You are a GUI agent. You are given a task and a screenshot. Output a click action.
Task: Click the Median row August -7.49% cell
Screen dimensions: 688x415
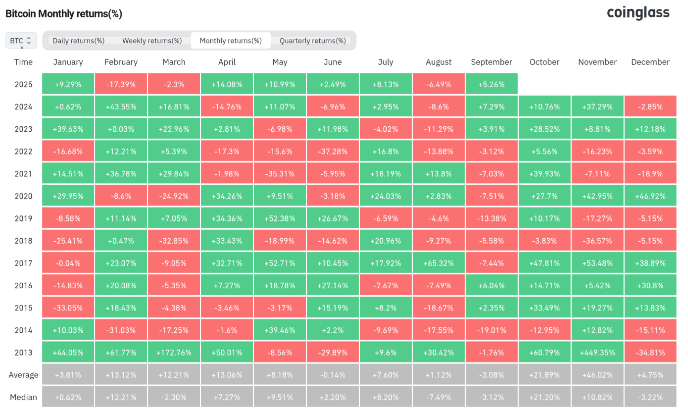pos(439,397)
